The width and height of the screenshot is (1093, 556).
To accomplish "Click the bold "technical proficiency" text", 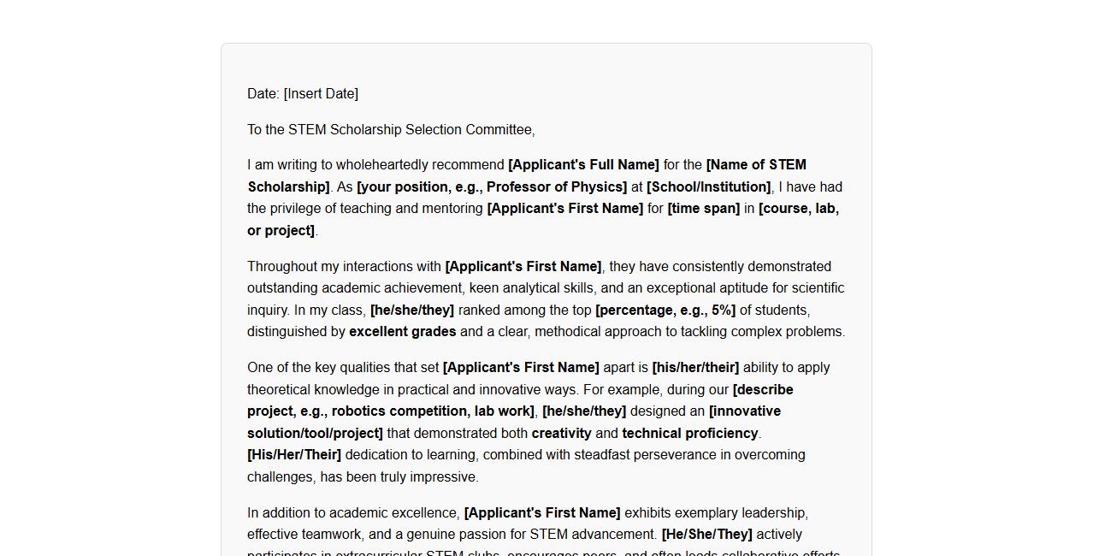I will [x=689, y=434].
